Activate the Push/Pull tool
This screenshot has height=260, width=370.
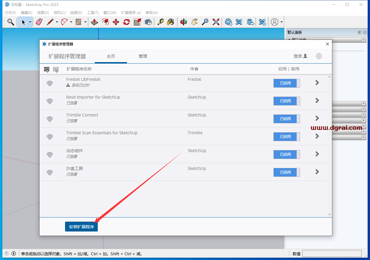pos(95,22)
